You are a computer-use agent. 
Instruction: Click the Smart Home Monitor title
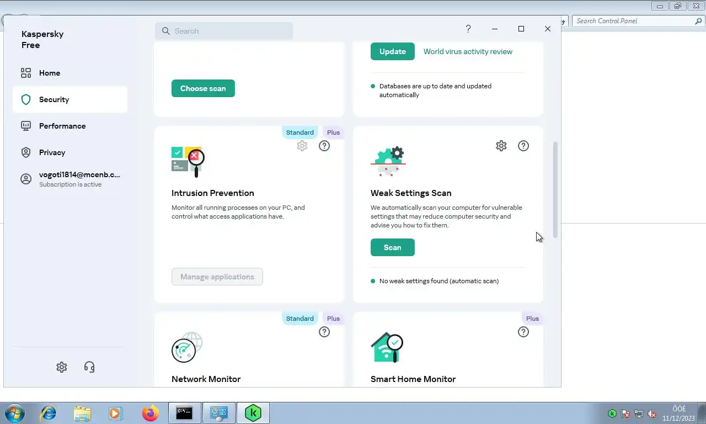413,379
